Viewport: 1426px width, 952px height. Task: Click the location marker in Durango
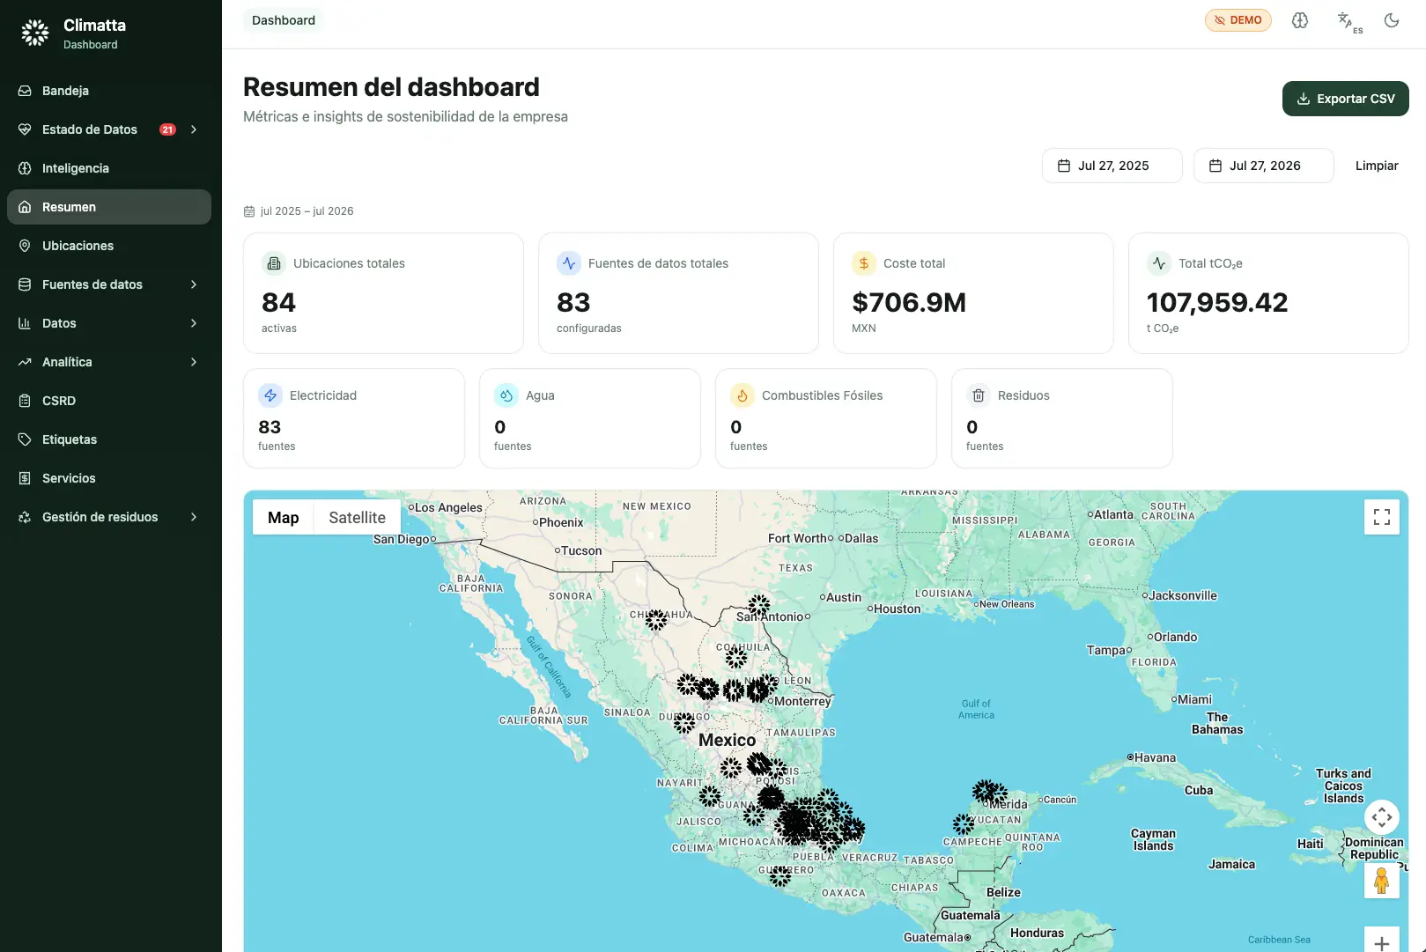(684, 724)
